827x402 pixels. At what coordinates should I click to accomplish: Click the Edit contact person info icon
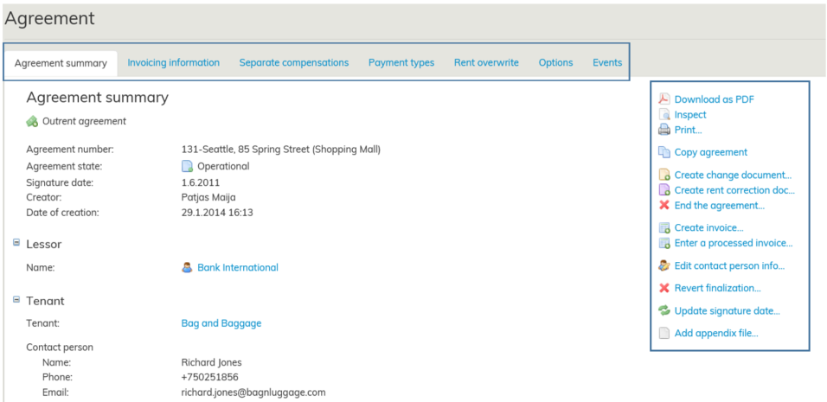664,266
